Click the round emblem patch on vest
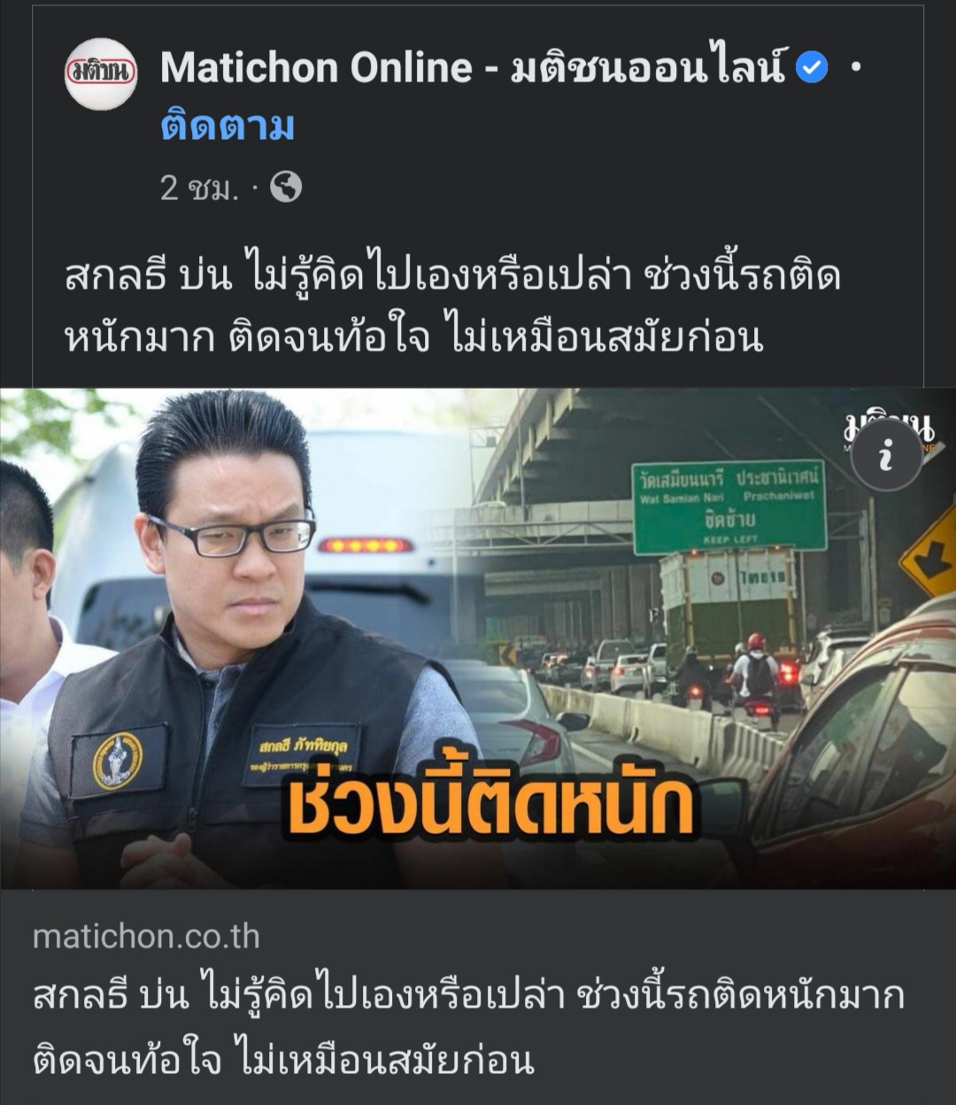This screenshot has width=956, height=1105. click(118, 761)
